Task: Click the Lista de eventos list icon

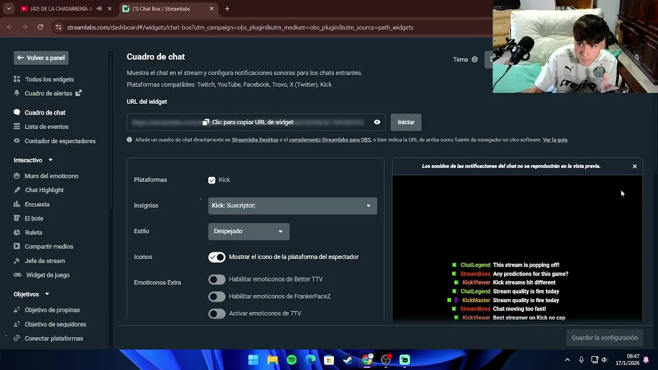Action: click(17, 126)
